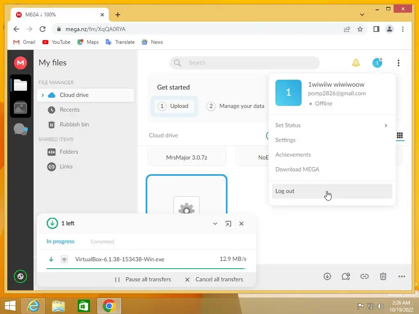This screenshot has width=419, height=314.
Task: Open the notifications bell
Action: click(356, 63)
